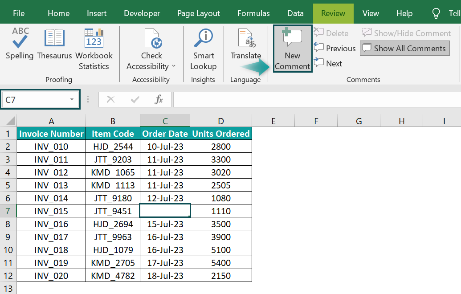
Task: Expand the Check Accessibility dropdown arrow
Action: click(174, 66)
